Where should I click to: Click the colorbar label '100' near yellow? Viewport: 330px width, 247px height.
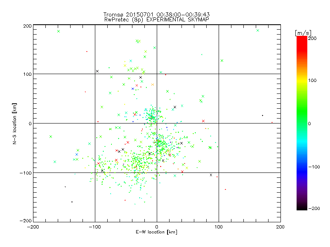312,80
